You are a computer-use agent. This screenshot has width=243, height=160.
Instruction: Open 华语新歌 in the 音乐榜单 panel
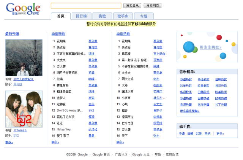204,80
